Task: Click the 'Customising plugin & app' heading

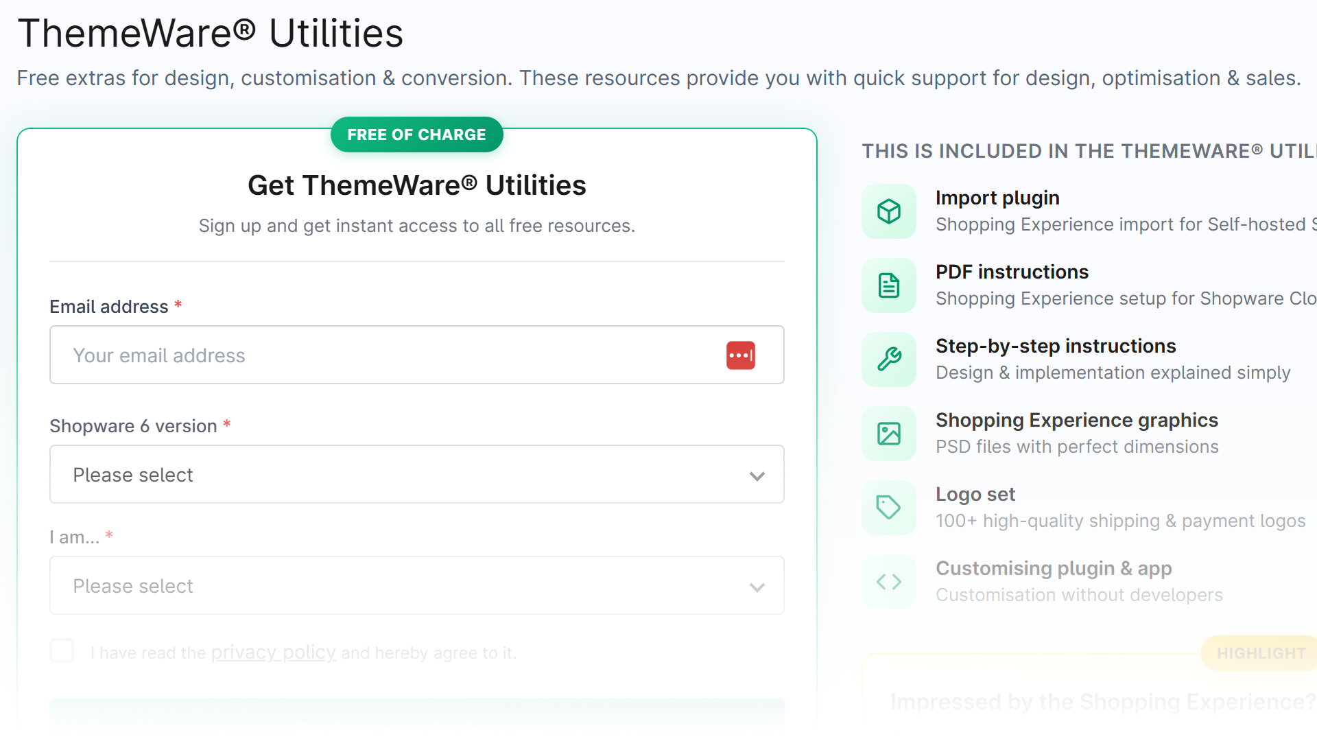Action: coord(1054,568)
